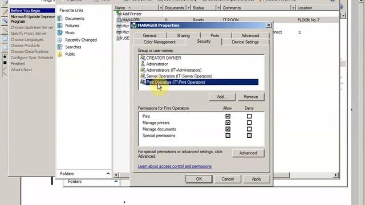Click 'Specify Proxy Server' step
This screenshot has width=365, height=205.
click(29, 34)
